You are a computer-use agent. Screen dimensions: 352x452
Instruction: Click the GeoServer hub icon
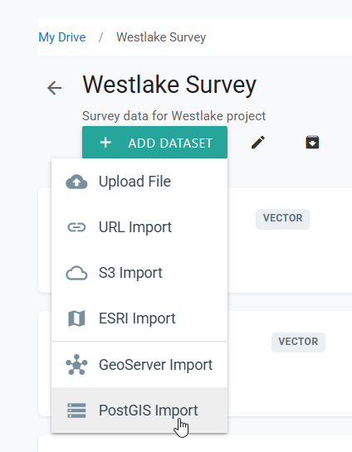pyautogui.click(x=76, y=365)
